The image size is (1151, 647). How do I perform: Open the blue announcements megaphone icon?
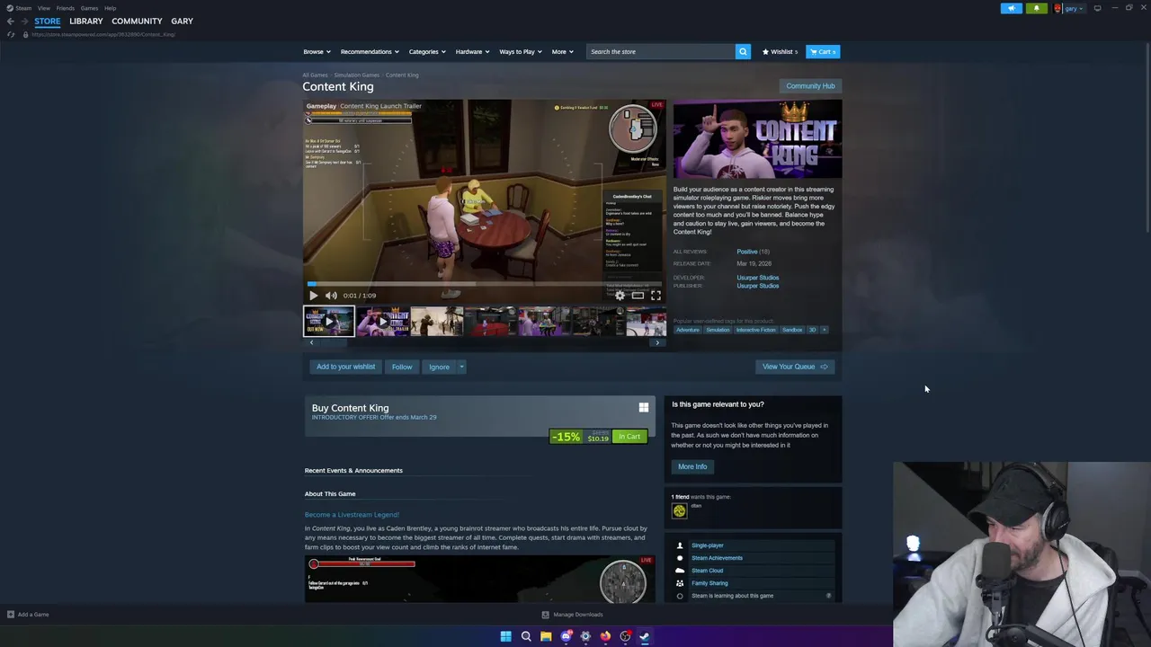pos(1011,8)
